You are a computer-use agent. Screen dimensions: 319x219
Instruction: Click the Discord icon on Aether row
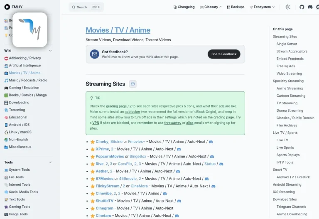click(178, 171)
